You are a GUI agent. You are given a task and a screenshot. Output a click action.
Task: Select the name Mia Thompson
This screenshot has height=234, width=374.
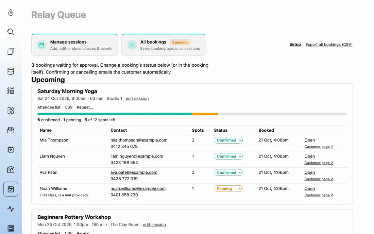tap(54, 140)
